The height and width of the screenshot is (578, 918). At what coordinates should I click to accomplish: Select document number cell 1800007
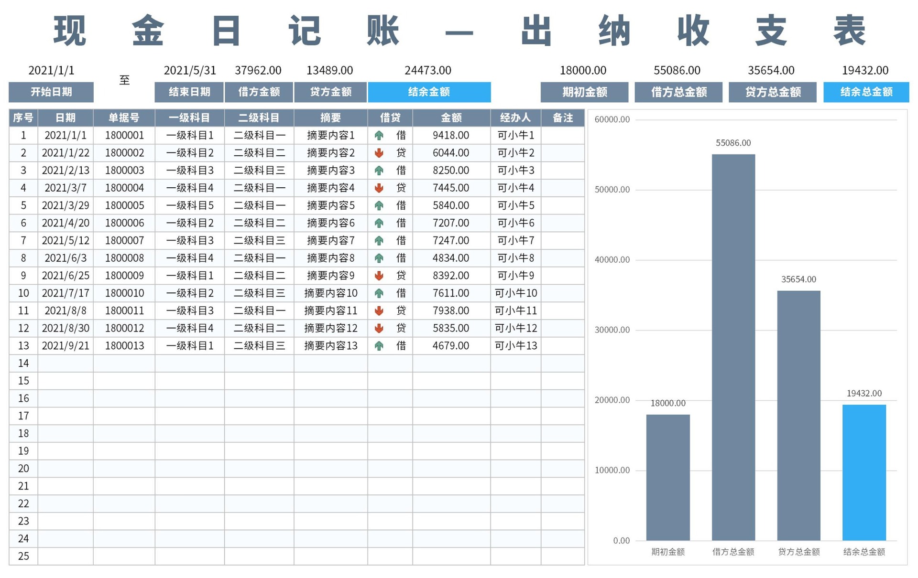pyautogui.click(x=124, y=241)
